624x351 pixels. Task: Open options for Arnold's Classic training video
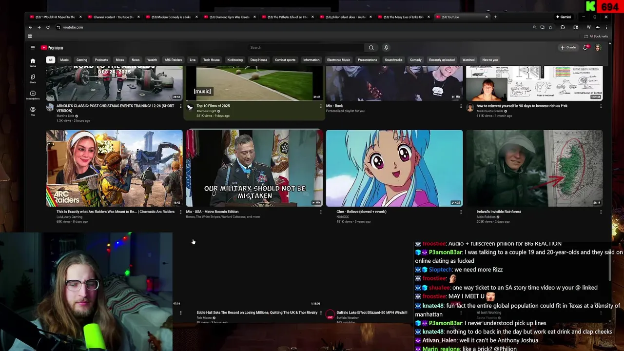point(181,106)
